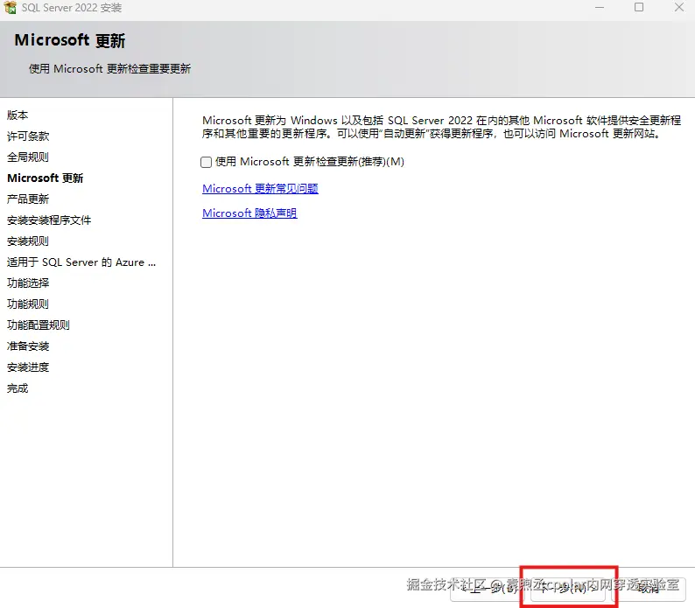Screen dimensions: 695x608
Task: Select the Microsoft 更新 step in sidebar
Action: pyautogui.click(x=46, y=178)
